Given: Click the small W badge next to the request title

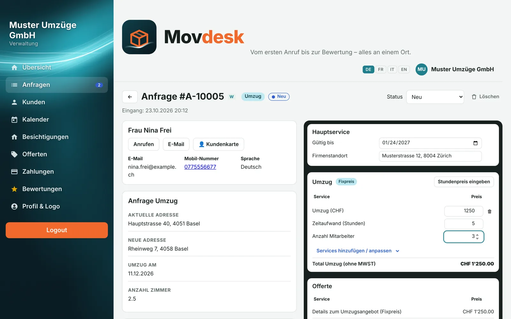Looking at the screenshot, I should (x=232, y=97).
